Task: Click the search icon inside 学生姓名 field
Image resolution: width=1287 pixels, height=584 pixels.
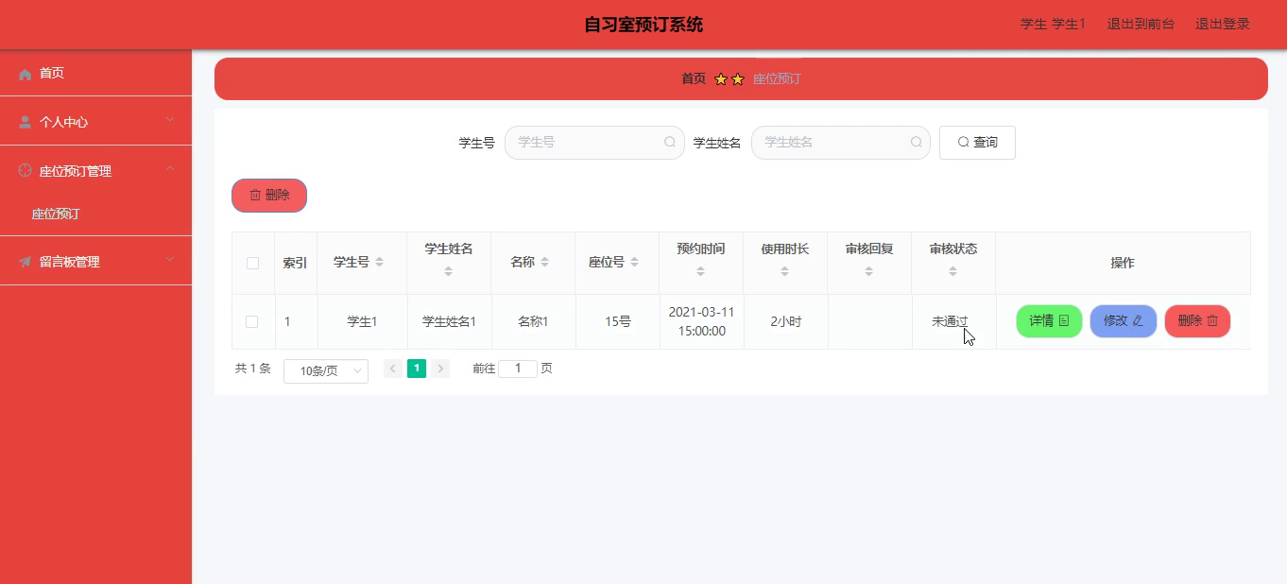Action: coord(917,143)
